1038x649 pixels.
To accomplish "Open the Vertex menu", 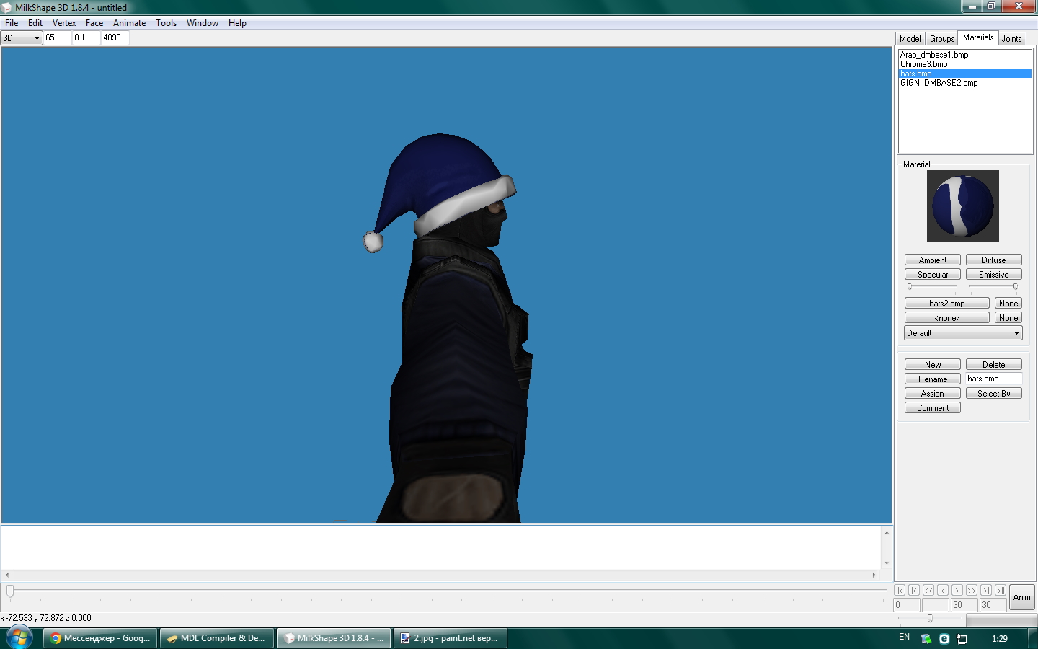I will [64, 23].
